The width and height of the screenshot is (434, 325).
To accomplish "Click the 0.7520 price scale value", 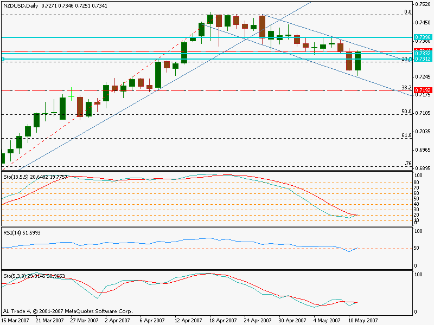I will [x=423, y=4].
